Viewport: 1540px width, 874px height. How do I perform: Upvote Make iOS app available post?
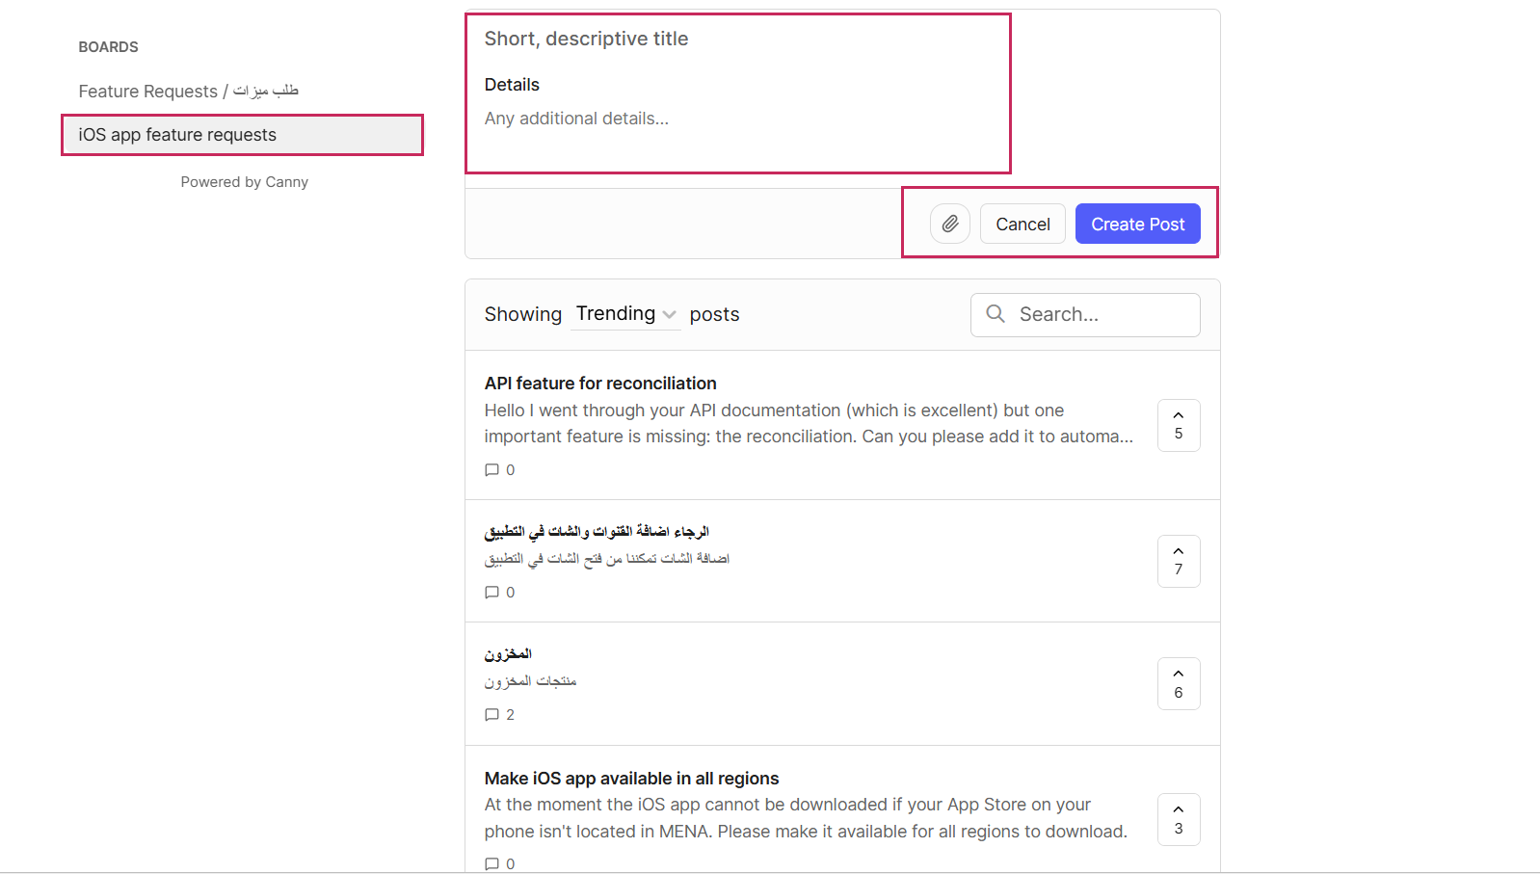pos(1178,819)
